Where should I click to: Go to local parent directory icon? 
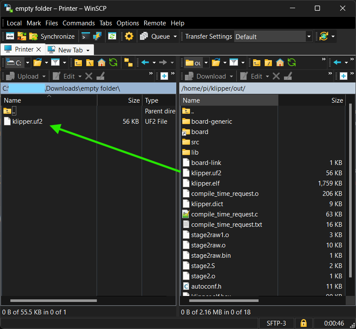[78, 62]
